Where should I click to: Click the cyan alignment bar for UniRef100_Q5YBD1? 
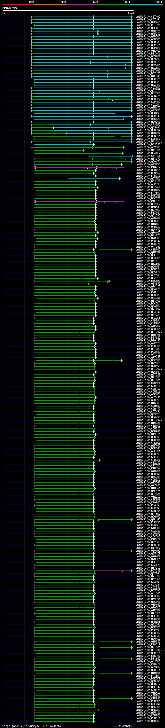94,179
